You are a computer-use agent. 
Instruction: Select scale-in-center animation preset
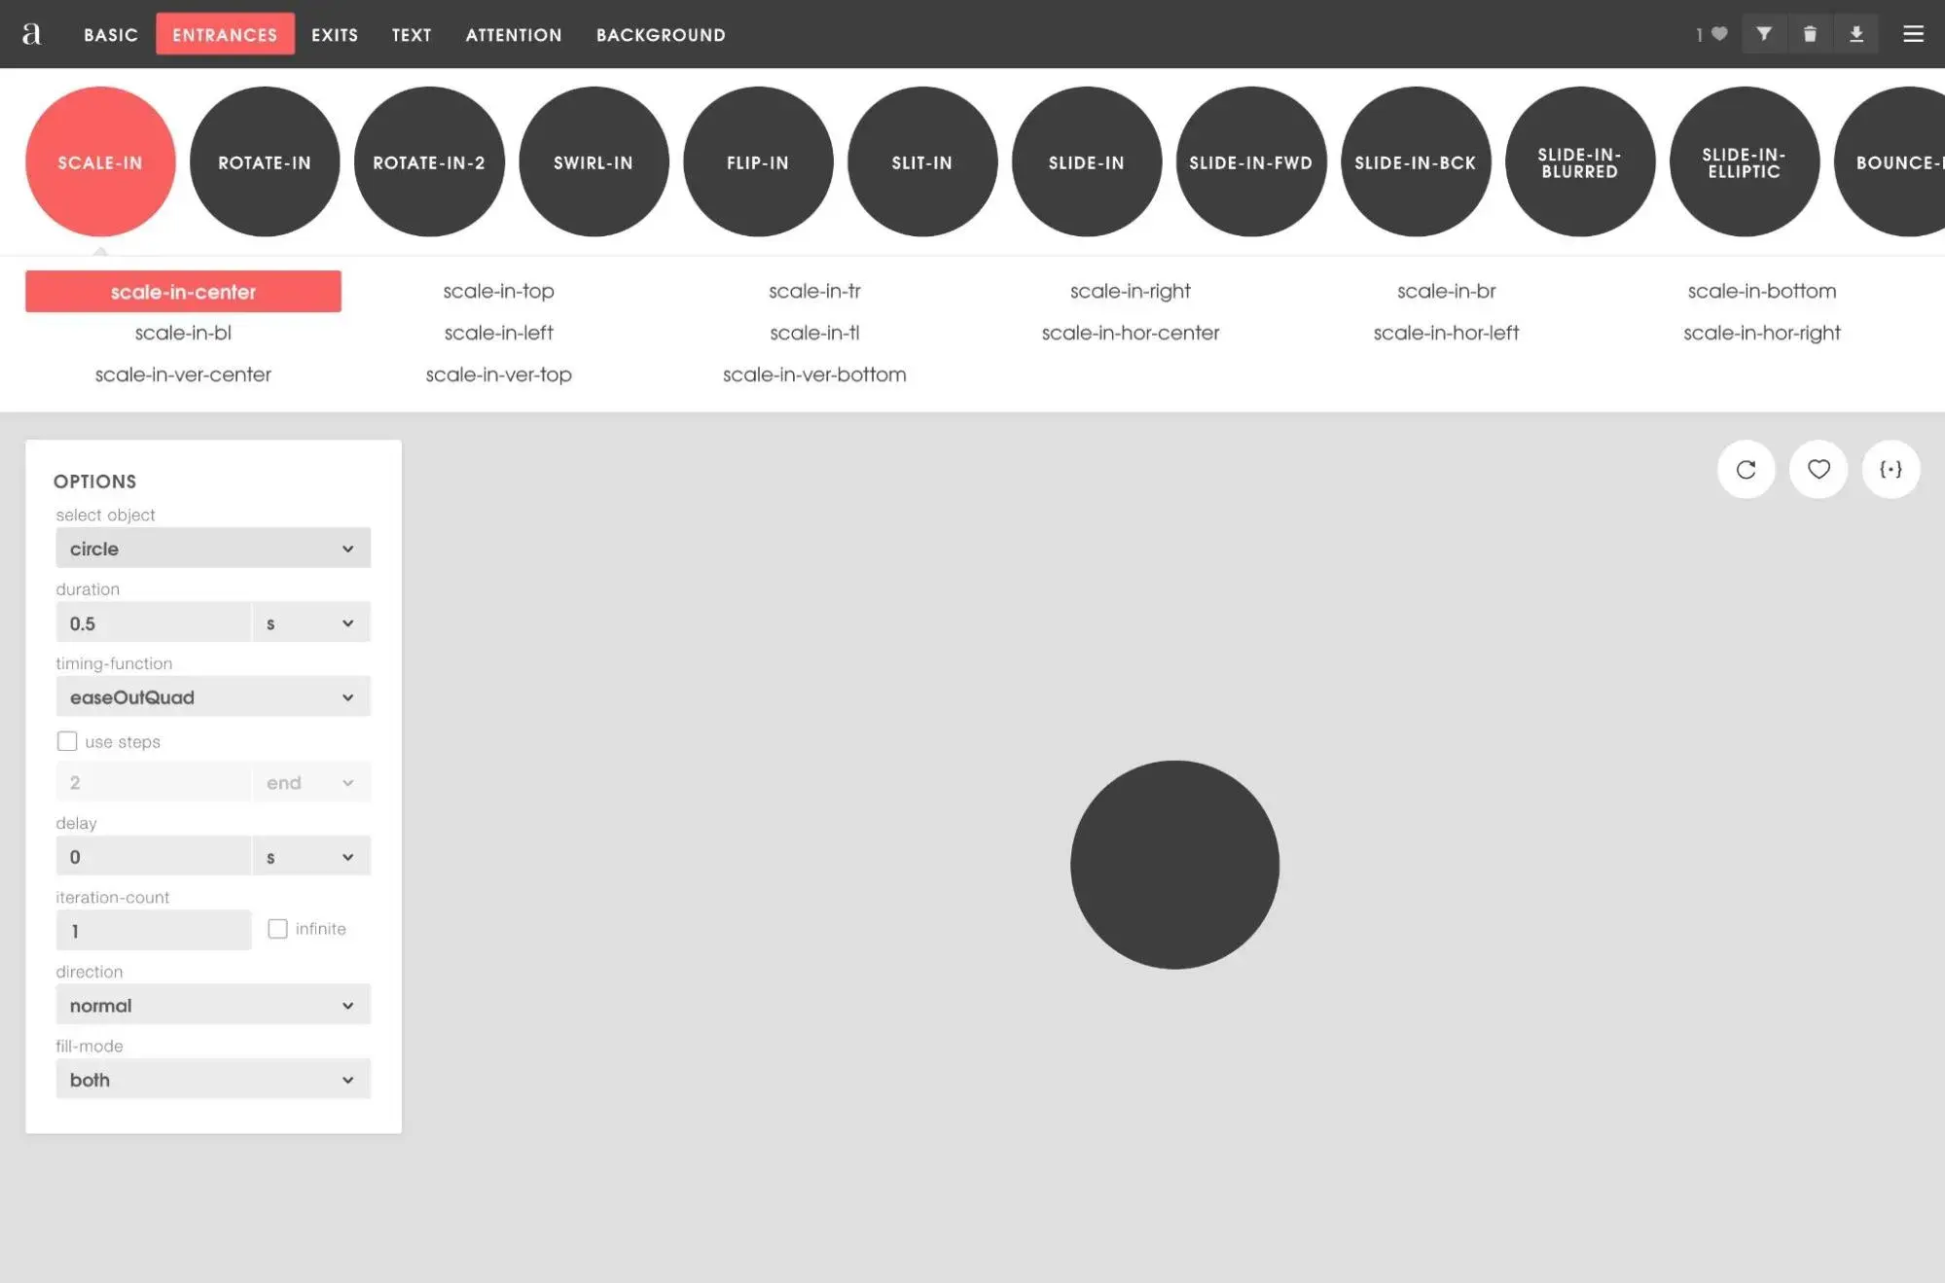[183, 291]
